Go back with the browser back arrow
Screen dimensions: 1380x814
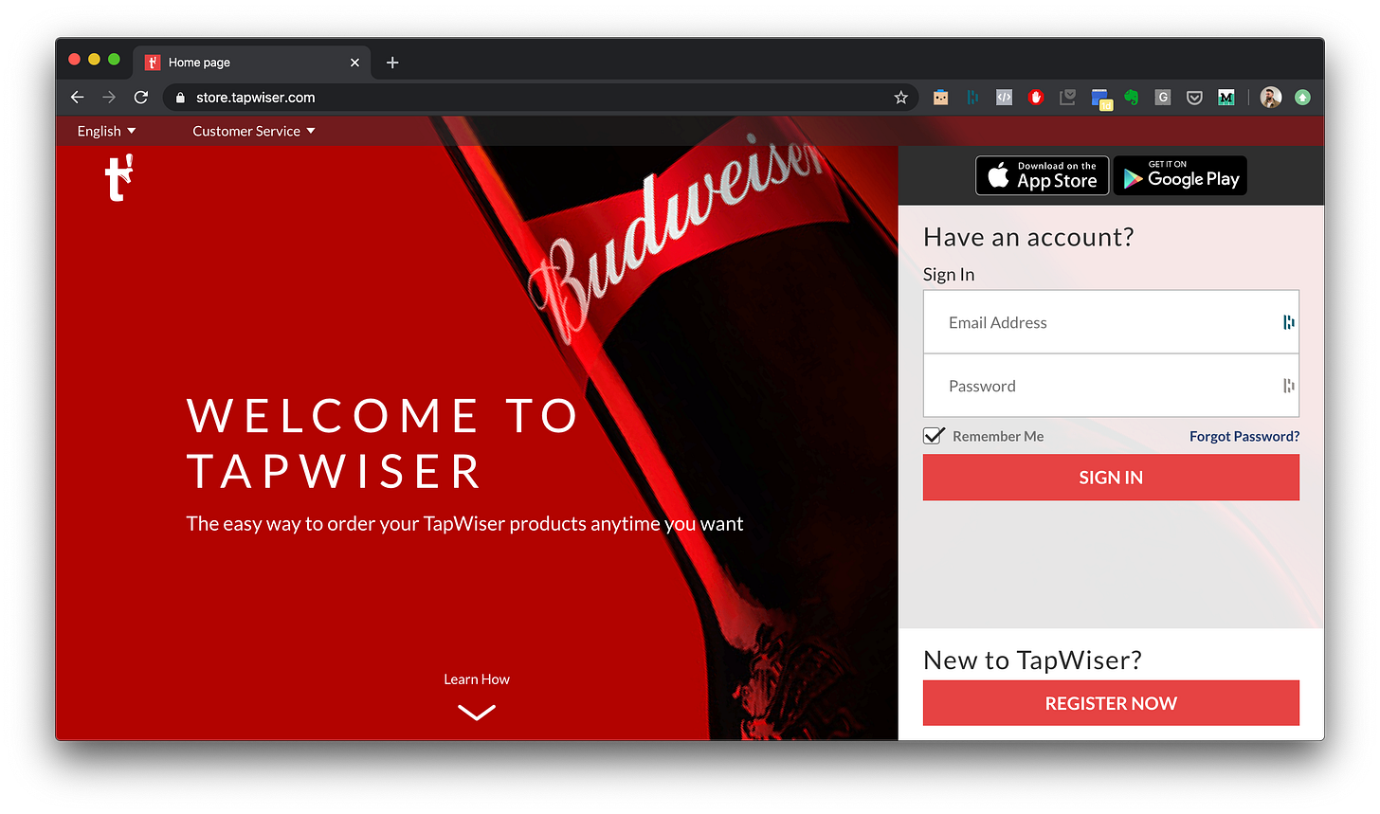pos(78,97)
